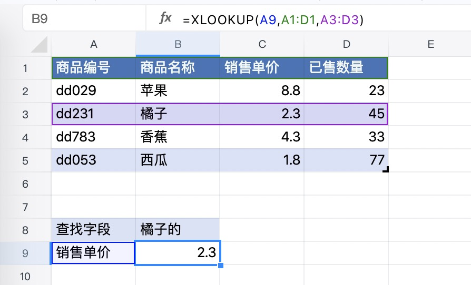471x285 pixels.
Task: Click the blue fill handle of cell B9
Action: (221, 266)
